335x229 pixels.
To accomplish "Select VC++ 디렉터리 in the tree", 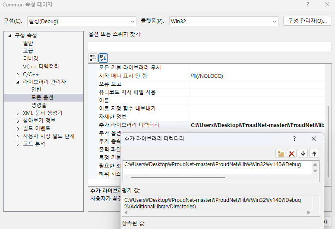I will tap(41, 66).
